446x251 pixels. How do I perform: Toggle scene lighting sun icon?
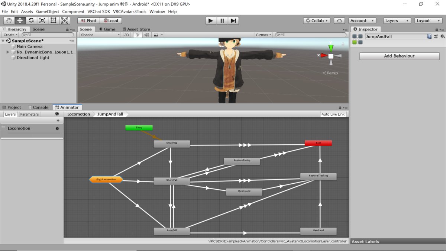click(x=138, y=35)
